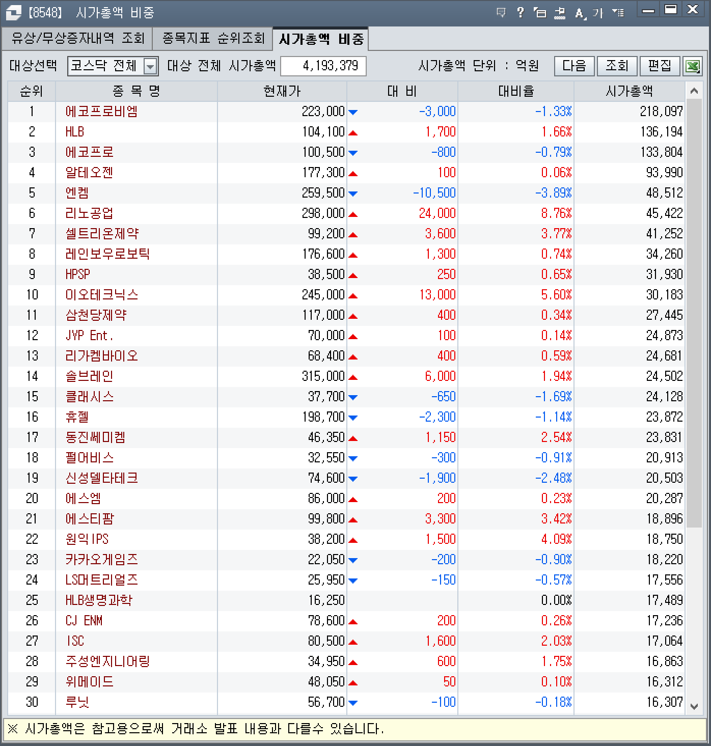Viewport: 711px width, 746px height.
Task: Click the 대비율 column header
Action: click(x=516, y=91)
